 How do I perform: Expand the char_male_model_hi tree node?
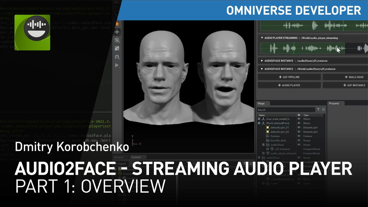pyautogui.click(x=259, y=119)
